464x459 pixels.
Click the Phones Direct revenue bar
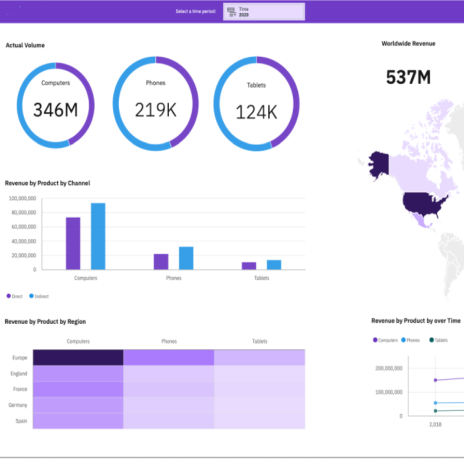click(161, 262)
